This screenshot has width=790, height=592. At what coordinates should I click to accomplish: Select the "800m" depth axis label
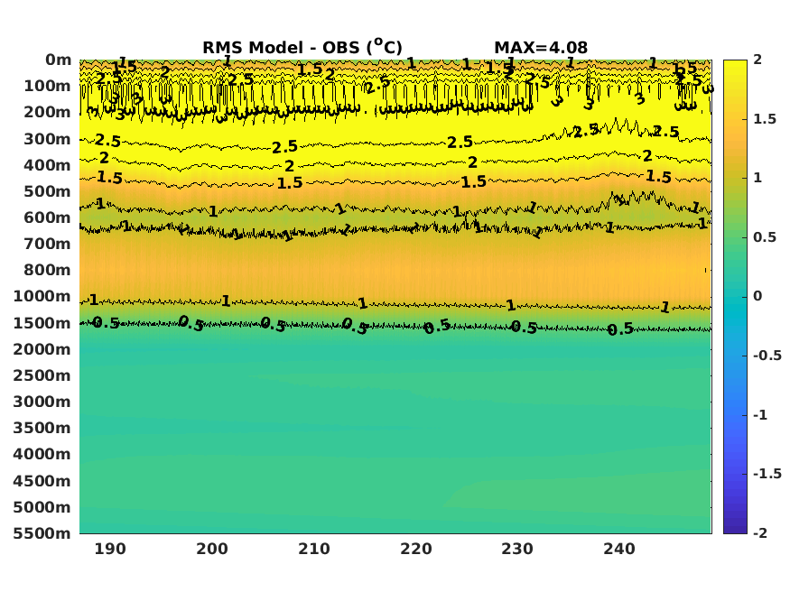tap(47, 269)
